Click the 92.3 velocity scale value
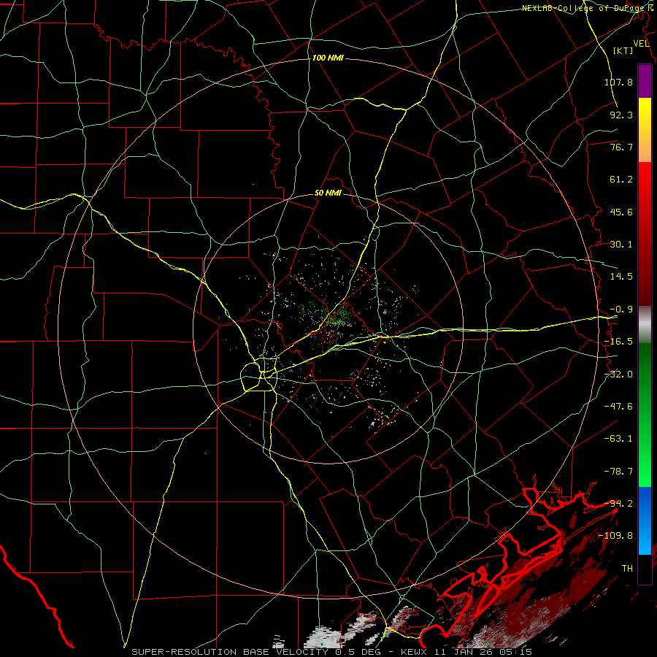Viewport: 657px width, 657px height. (x=621, y=115)
